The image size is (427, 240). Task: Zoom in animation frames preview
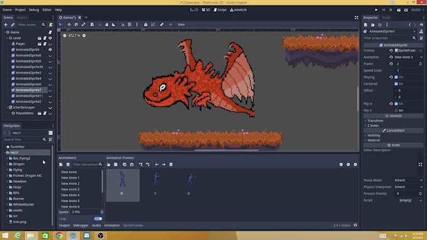click(355, 164)
